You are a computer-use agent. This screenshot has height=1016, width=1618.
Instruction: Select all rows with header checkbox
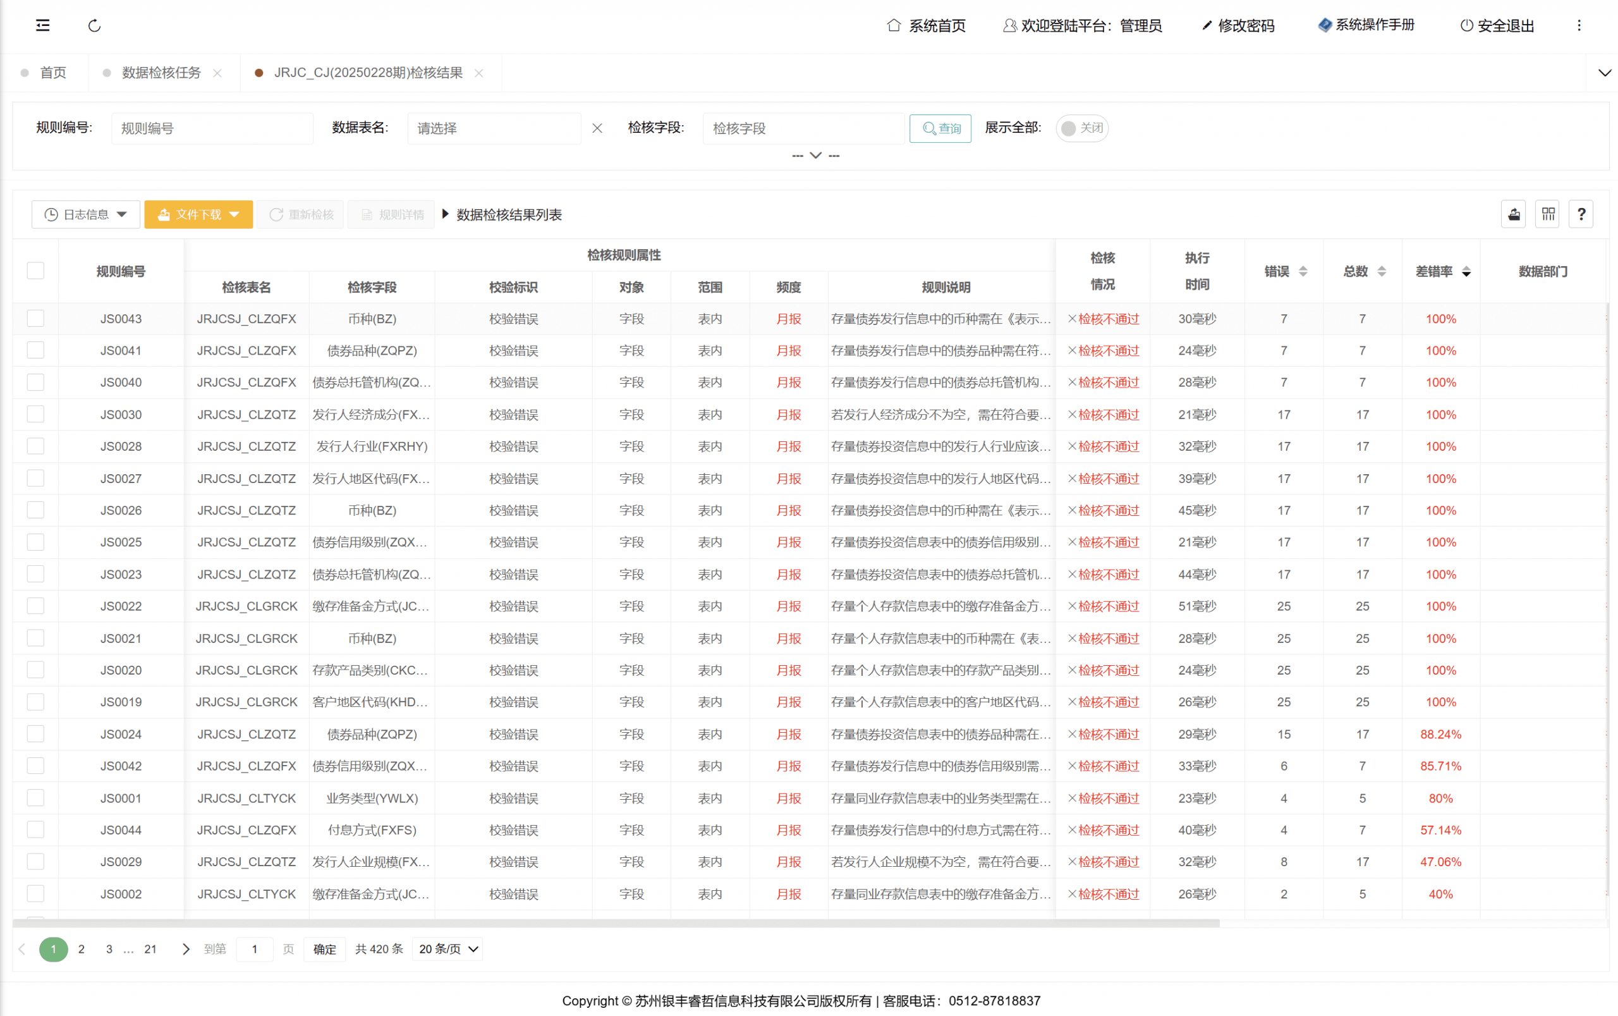point(35,271)
